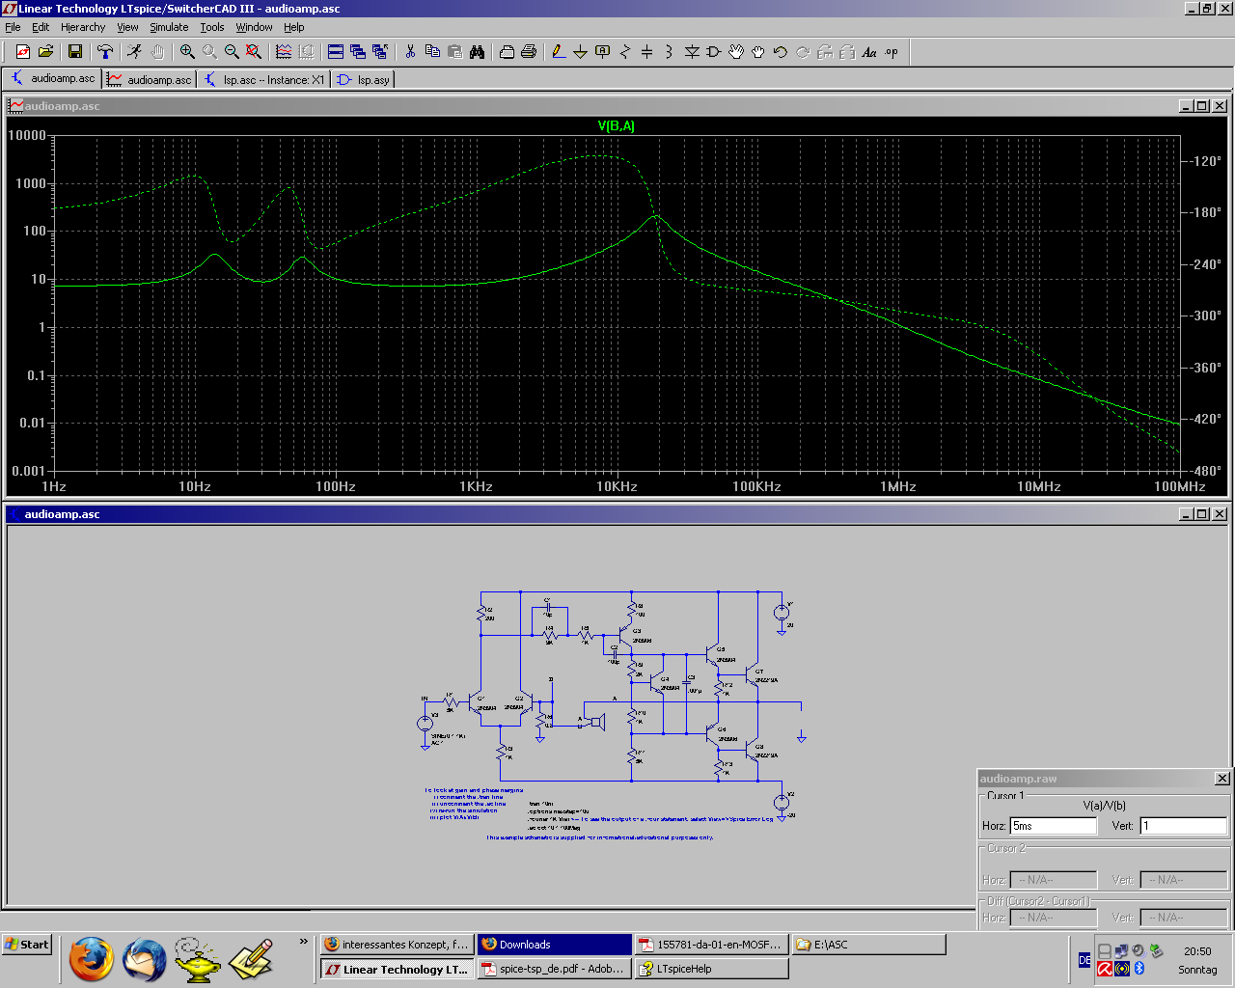1235x988 pixels.
Task: Switch to the lsp.asc -- Instance: X1 tab
Action: pyautogui.click(x=264, y=79)
